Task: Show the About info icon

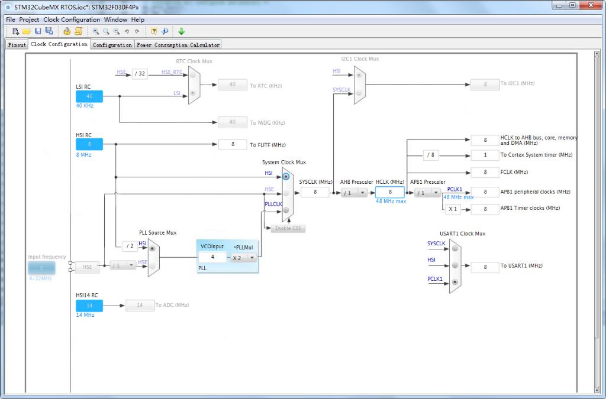Action: [x=165, y=31]
